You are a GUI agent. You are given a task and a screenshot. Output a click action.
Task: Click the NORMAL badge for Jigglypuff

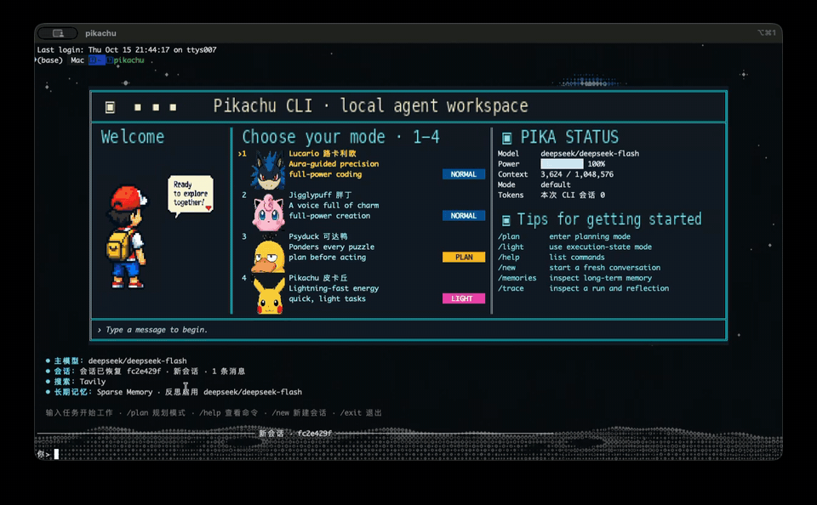[463, 216]
